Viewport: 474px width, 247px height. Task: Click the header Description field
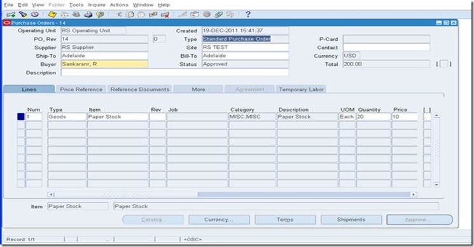tap(175, 72)
